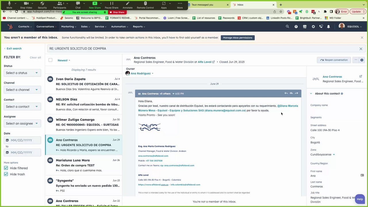This screenshot has height=207, width=368.
Task: Click Clear all filters
Action: 35,57
